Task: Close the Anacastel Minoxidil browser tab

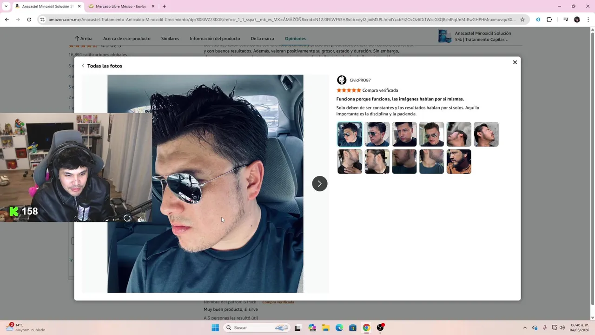Action: [x=78, y=7]
